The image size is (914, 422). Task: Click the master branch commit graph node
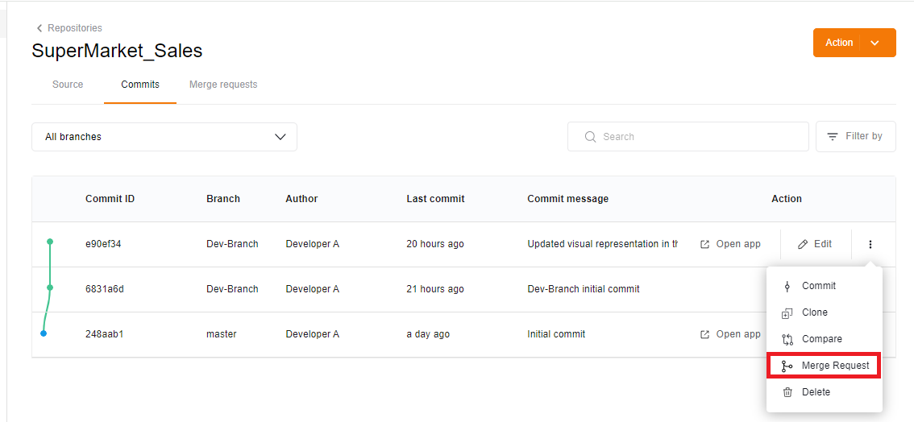(44, 333)
